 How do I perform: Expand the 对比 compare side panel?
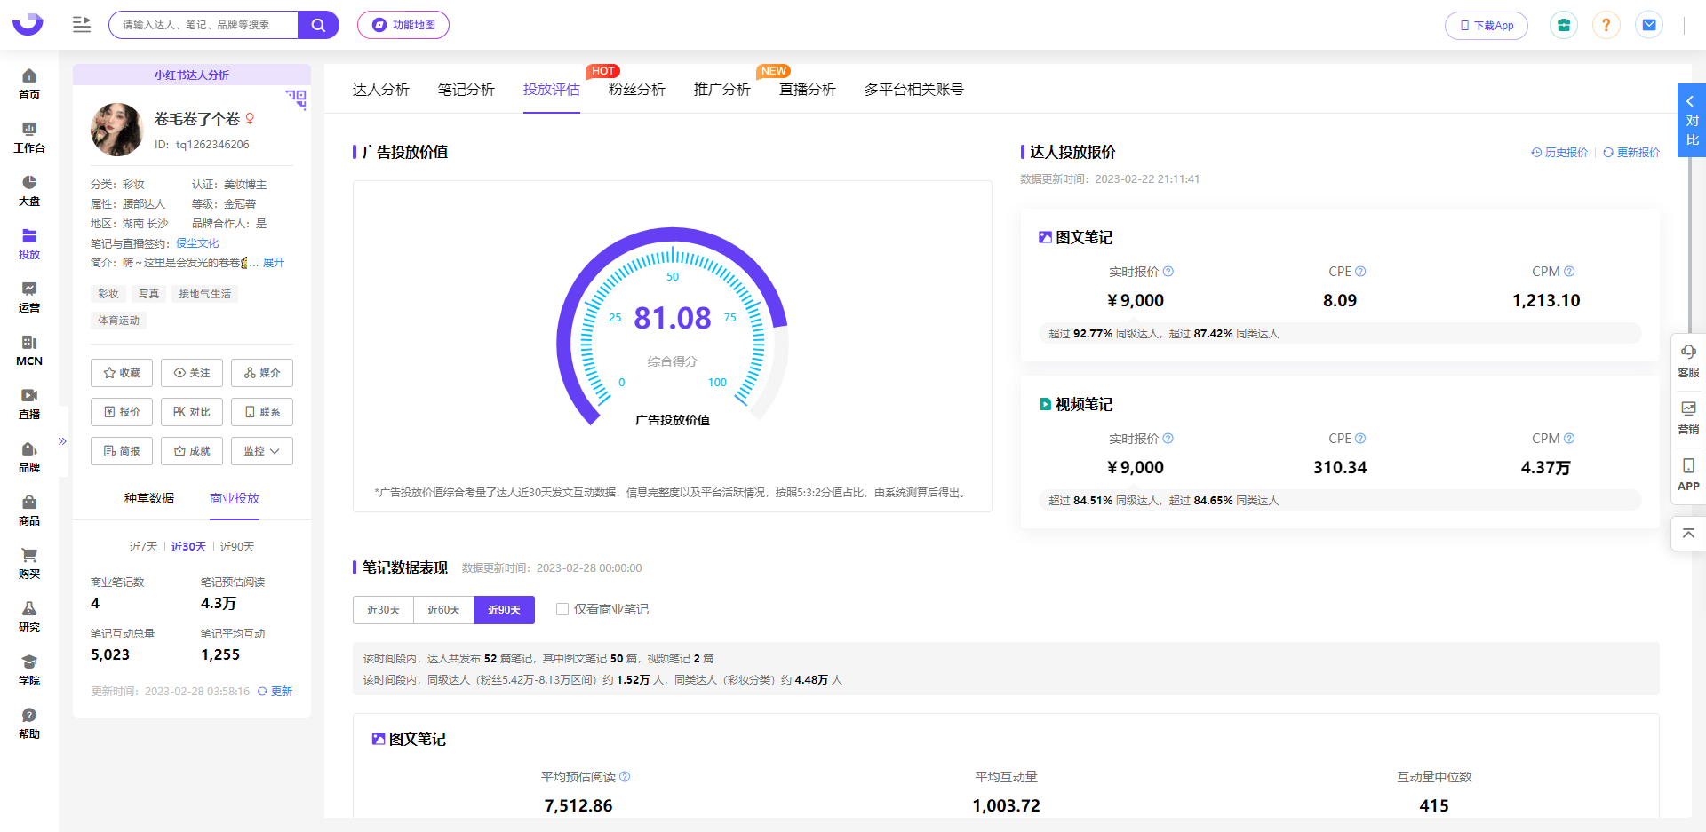[1691, 121]
